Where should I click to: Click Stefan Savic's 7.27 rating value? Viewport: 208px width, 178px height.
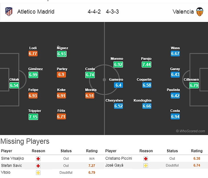click(91, 165)
